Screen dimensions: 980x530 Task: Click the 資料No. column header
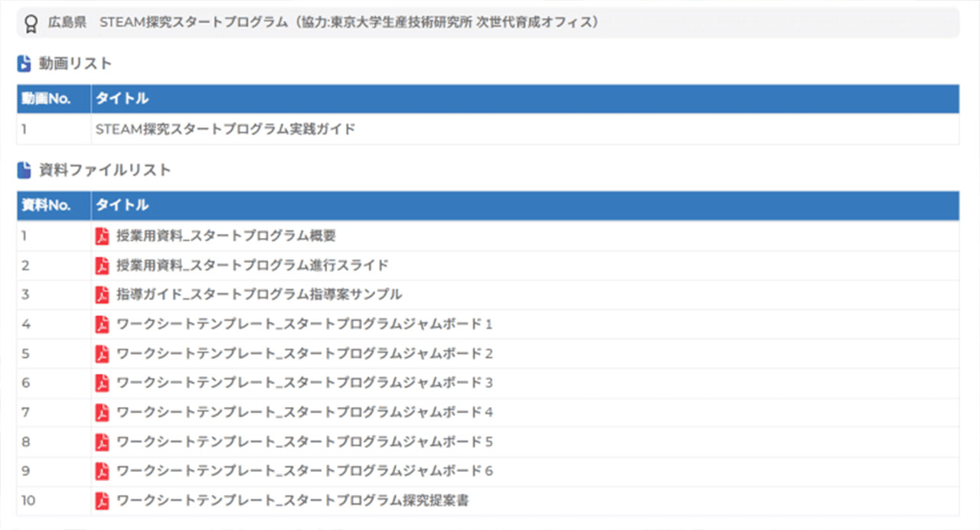tap(46, 206)
